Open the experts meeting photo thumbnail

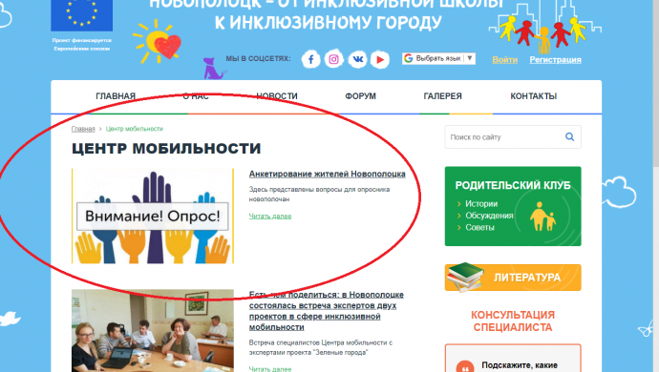pyautogui.click(x=153, y=330)
